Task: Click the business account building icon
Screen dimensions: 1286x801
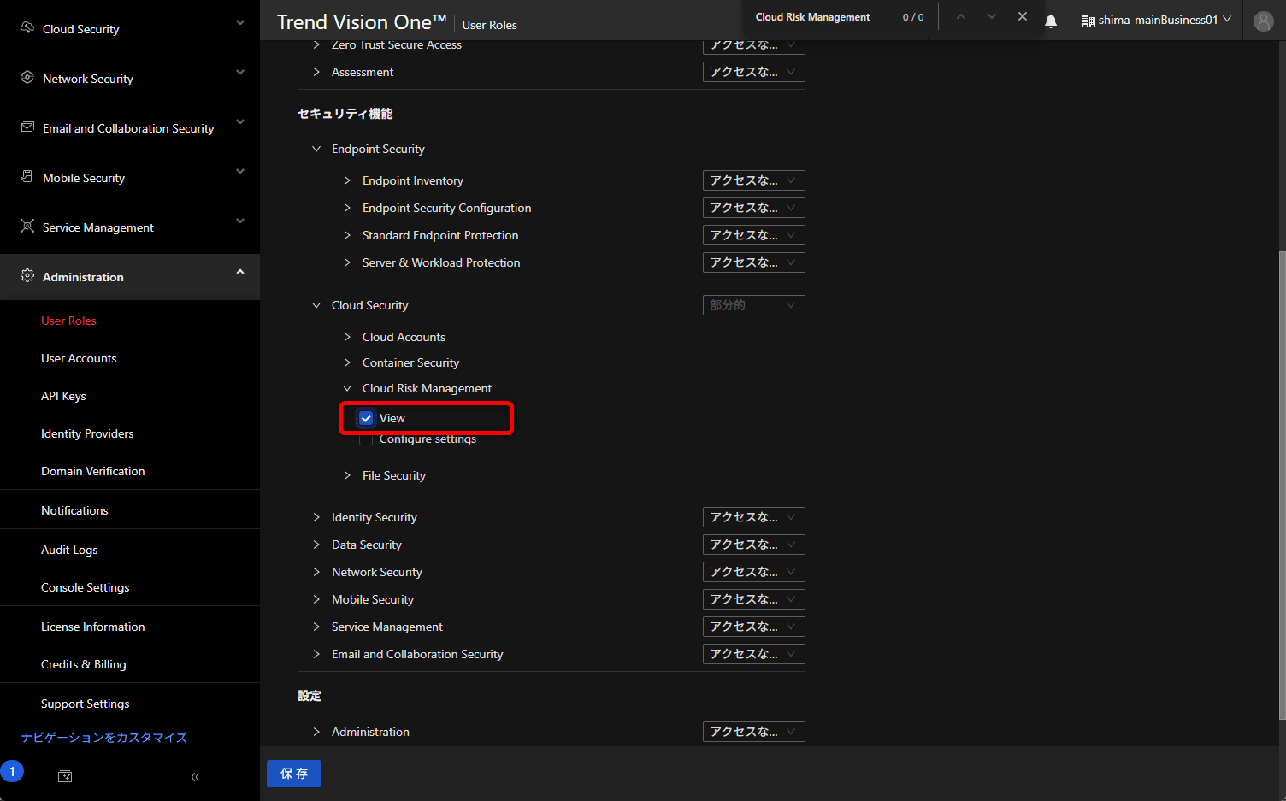Action: [1088, 21]
